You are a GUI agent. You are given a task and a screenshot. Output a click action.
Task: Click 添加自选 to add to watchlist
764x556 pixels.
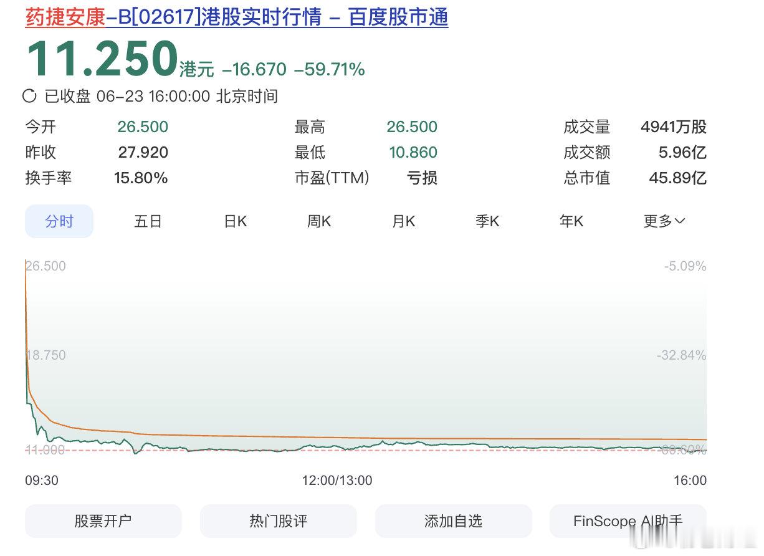(454, 521)
